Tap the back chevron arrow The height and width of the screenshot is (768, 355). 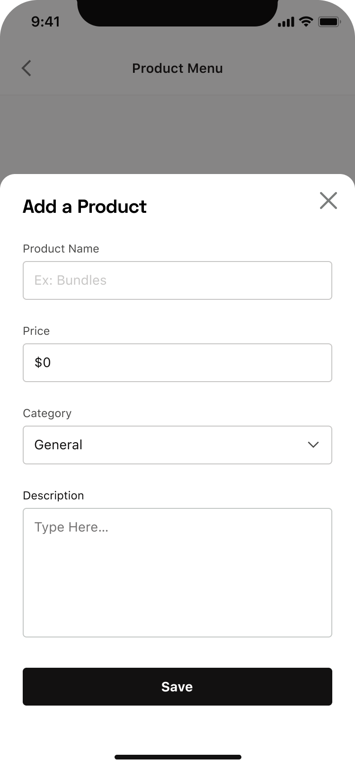tap(27, 68)
